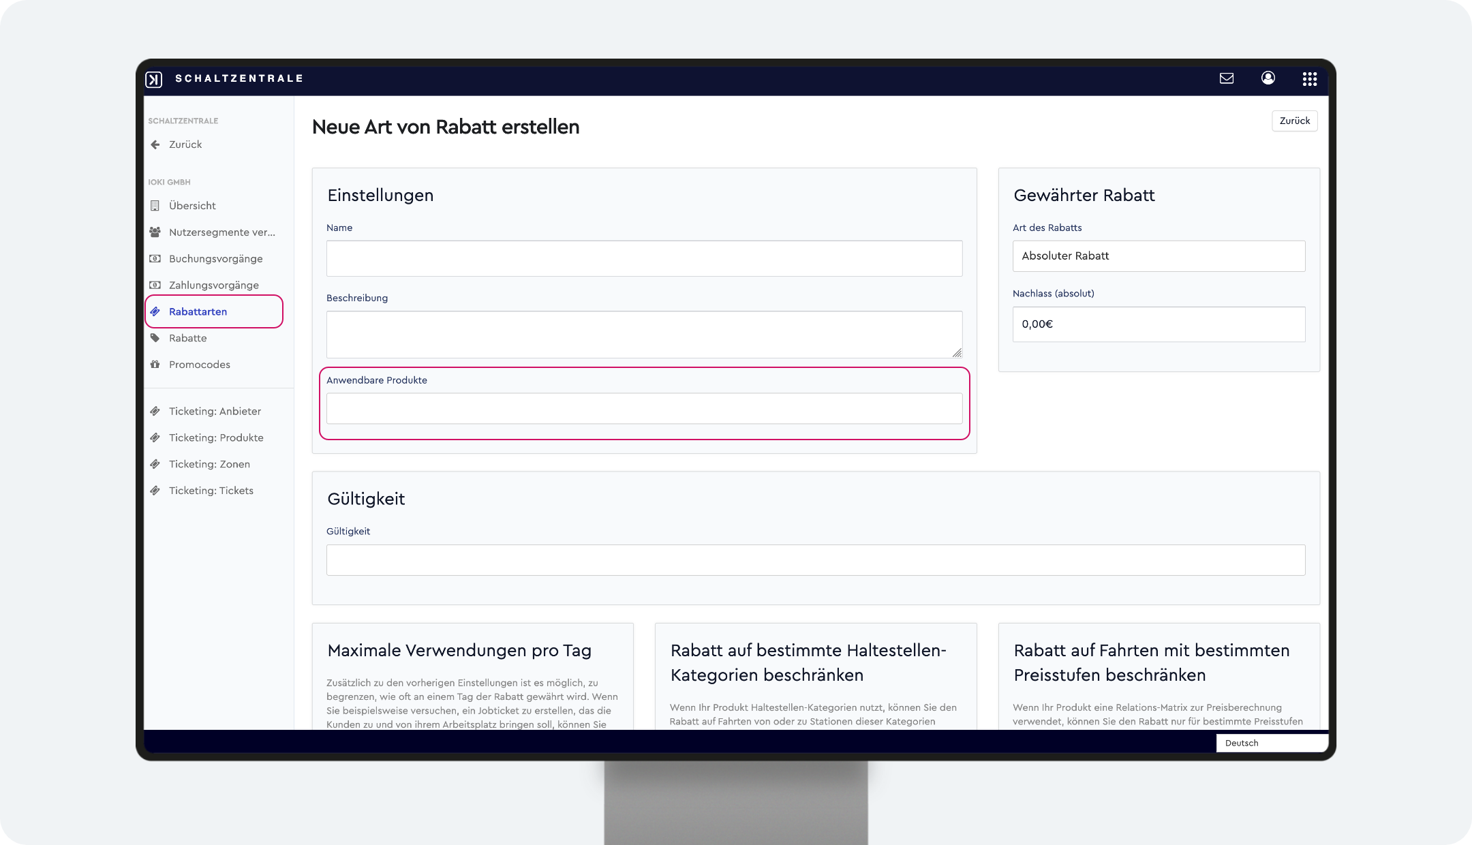Image resolution: width=1472 pixels, height=845 pixels.
Task: Click the Zahlungsvorgänge money icon
Action: 155,285
